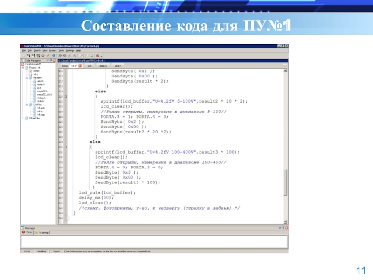Image resolution: width=373 pixels, height=280 pixels.
Task: Click the orange broom clean toolbar icon
Action: click(x=48, y=56)
